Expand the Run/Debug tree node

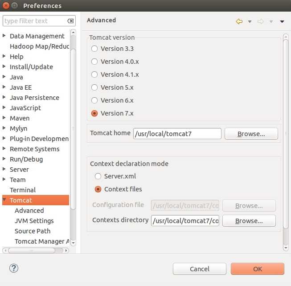pos(4,158)
